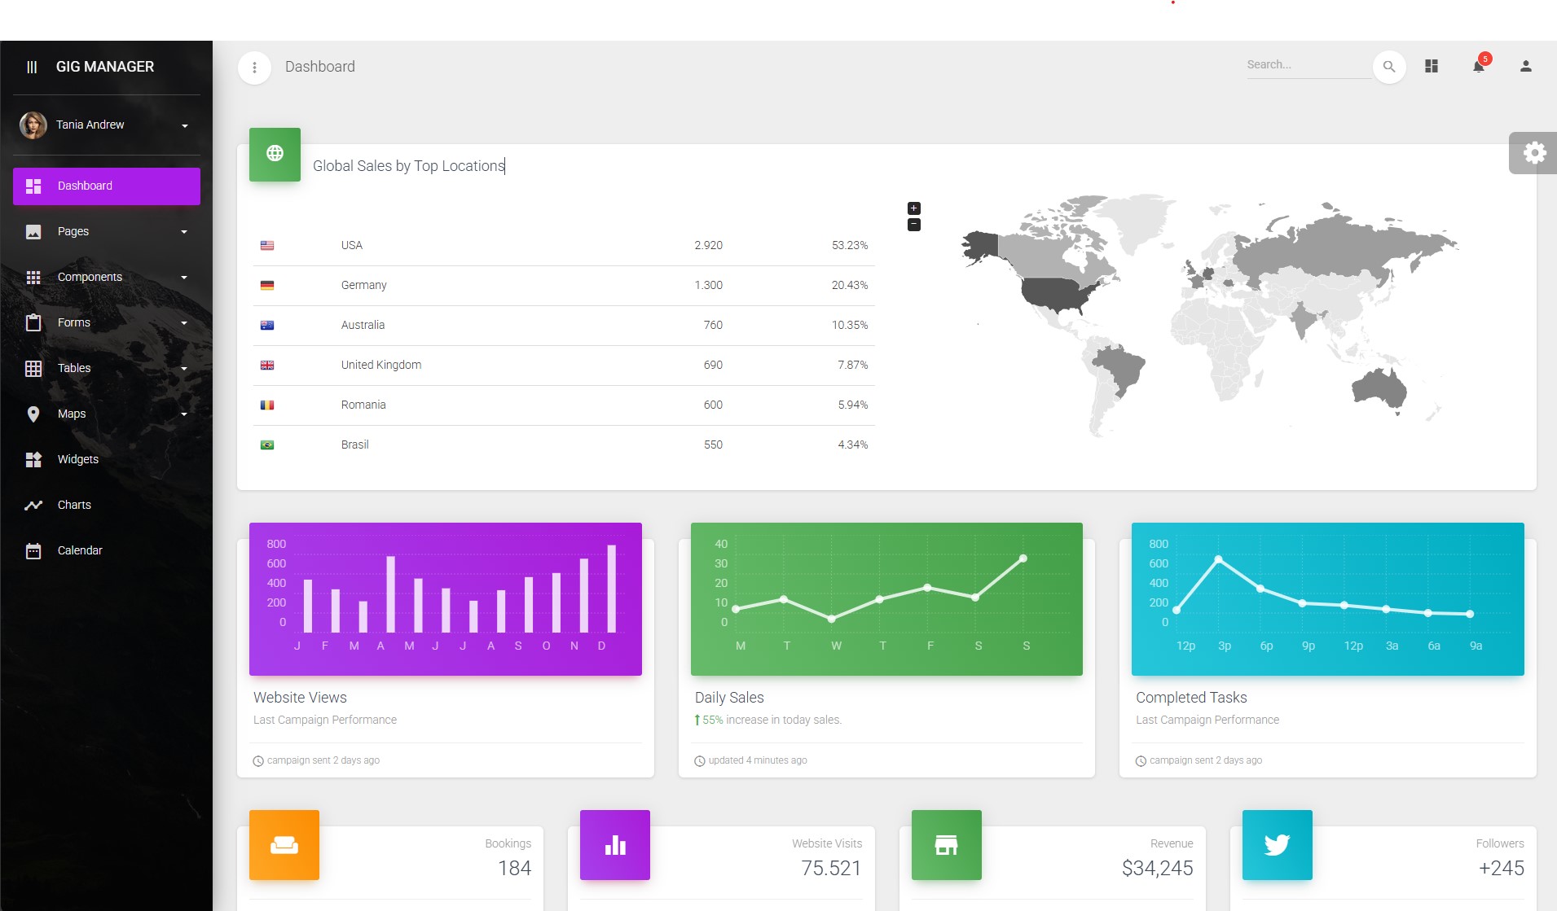Screen dimensions: 1557x911
Task: Click the USA percentage 53.23%
Action: coord(850,245)
